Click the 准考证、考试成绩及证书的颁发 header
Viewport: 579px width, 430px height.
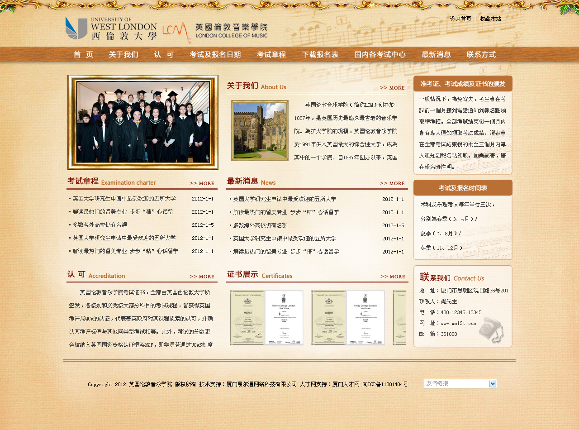pos(463,84)
